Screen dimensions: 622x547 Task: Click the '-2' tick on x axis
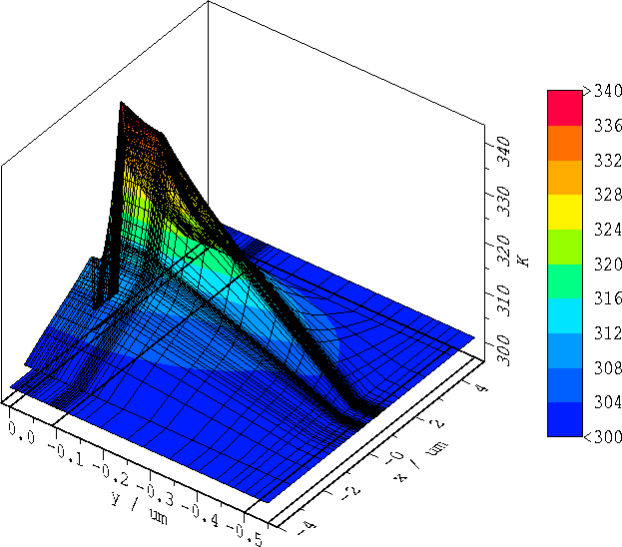[x=350, y=493]
